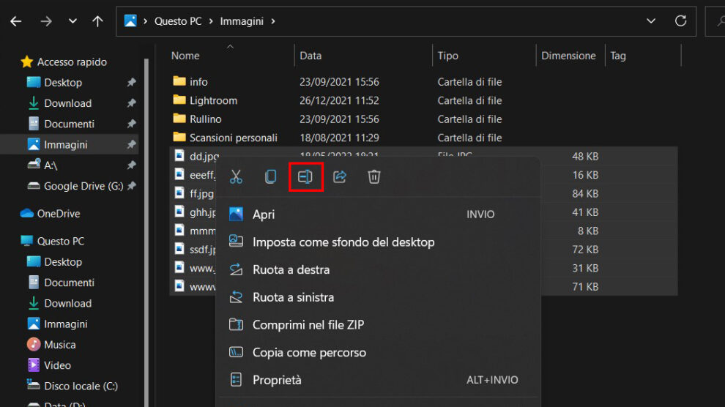Open the Lightroom folder
725x407 pixels.
(213, 100)
